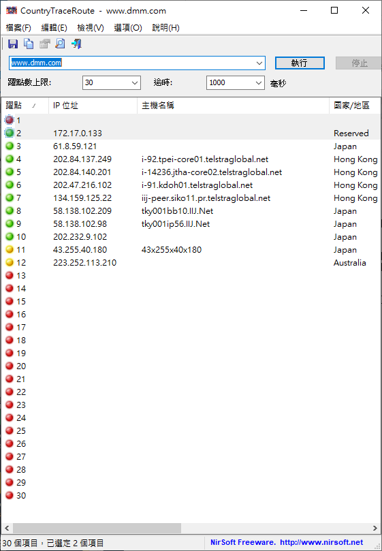
Task: Sort by the 國家/地區 column header
Action: (355, 106)
